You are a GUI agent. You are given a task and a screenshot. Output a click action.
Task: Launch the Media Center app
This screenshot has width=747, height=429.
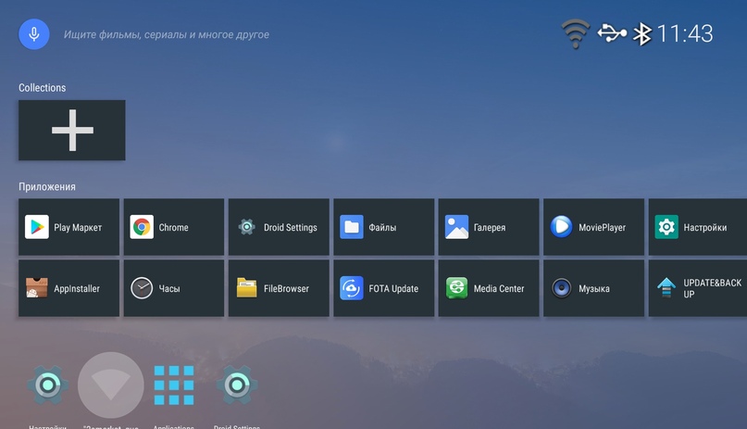pyautogui.click(x=489, y=288)
